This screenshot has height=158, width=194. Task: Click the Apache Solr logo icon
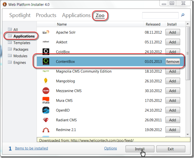[x=46, y=32]
